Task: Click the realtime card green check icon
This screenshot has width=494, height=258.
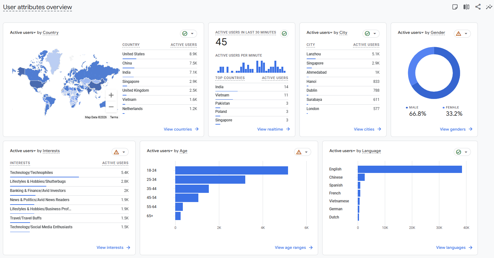Action: point(284,34)
